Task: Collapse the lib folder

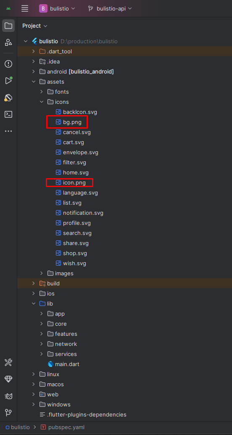Action: (34, 303)
